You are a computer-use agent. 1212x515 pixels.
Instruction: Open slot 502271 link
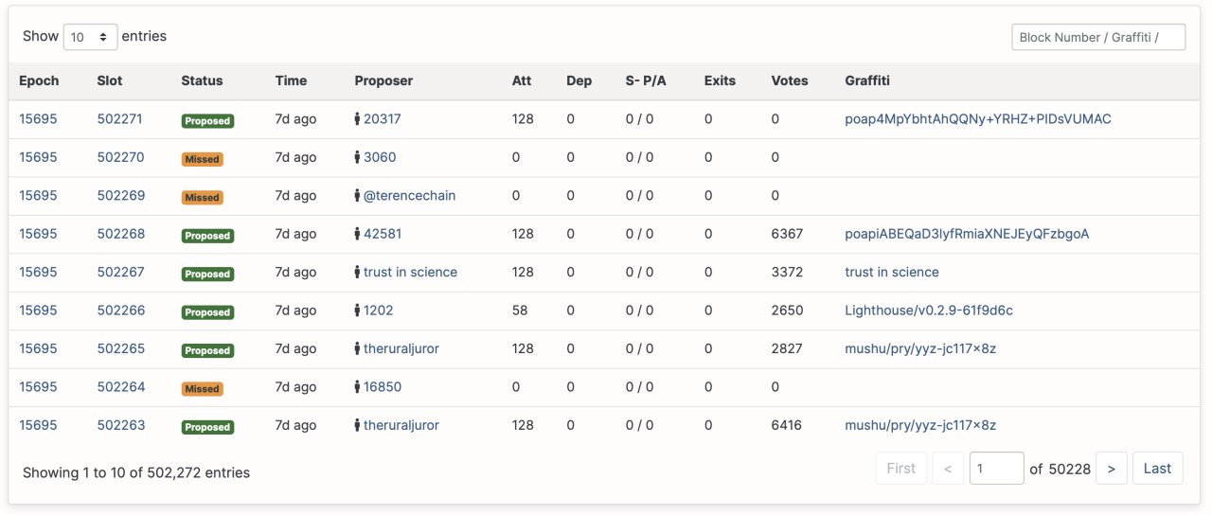120,119
